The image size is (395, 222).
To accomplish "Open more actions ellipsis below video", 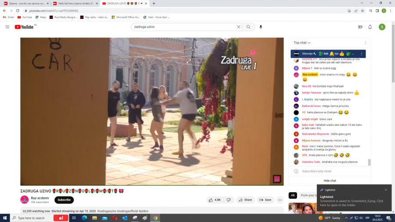I will [x=280, y=200].
